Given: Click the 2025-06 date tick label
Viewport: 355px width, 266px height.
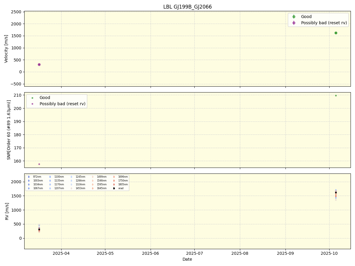Looking at the screenshot, I should pyautogui.click(x=151, y=253).
